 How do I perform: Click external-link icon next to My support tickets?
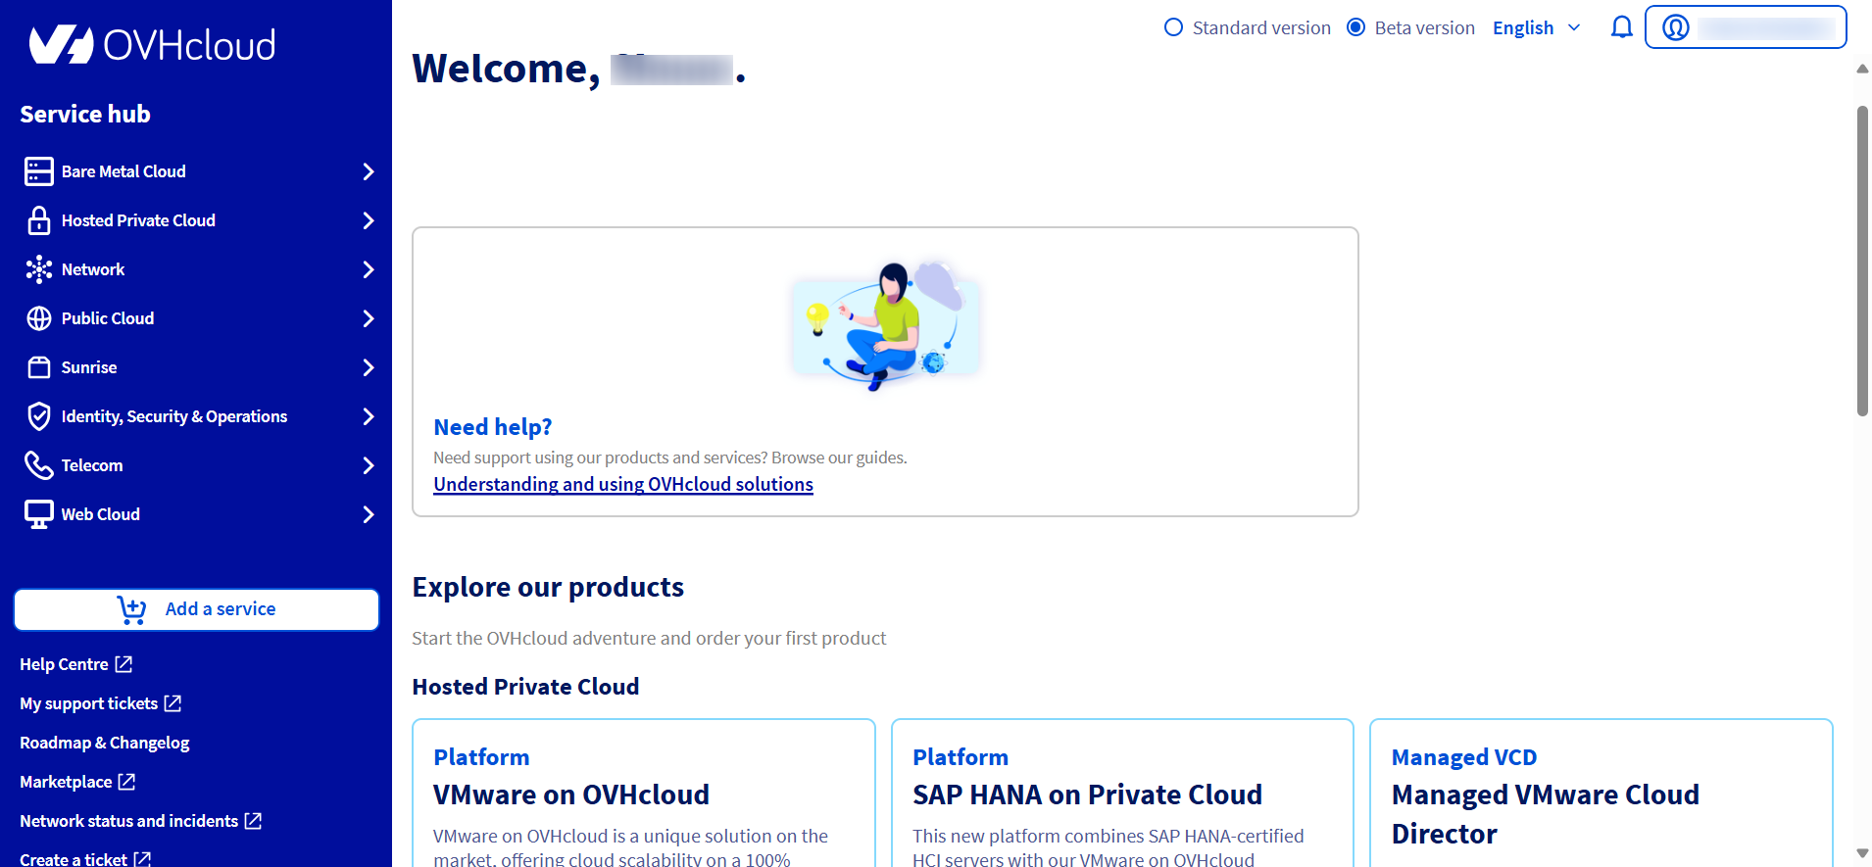[172, 703]
